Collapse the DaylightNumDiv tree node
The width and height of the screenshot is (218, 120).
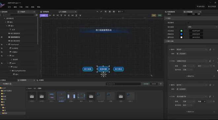tap(10, 71)
